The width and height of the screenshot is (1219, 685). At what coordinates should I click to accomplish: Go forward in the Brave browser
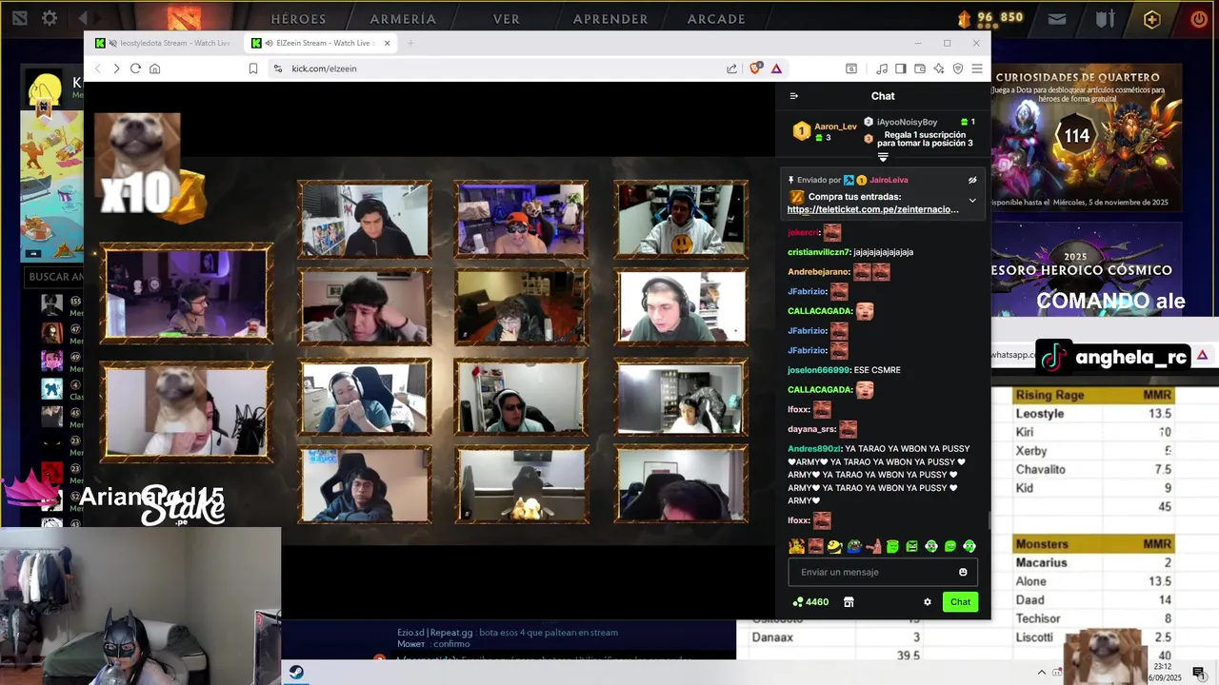116,68
